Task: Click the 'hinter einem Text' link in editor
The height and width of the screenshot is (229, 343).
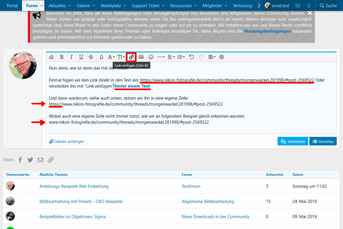Action: point(132,86)
